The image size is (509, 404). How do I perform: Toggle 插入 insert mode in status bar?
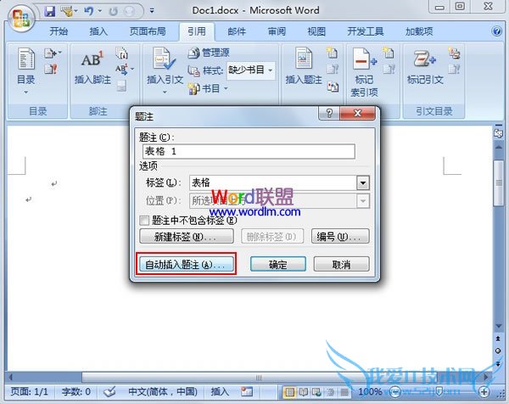(x=220, y=391)
